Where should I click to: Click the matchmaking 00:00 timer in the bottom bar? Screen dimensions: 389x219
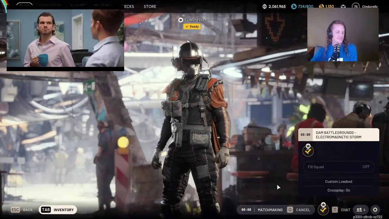[246, 210]
